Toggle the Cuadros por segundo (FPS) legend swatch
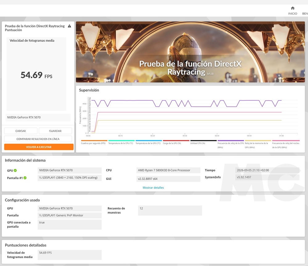The image size is (308, 266). tap(94, 141)
